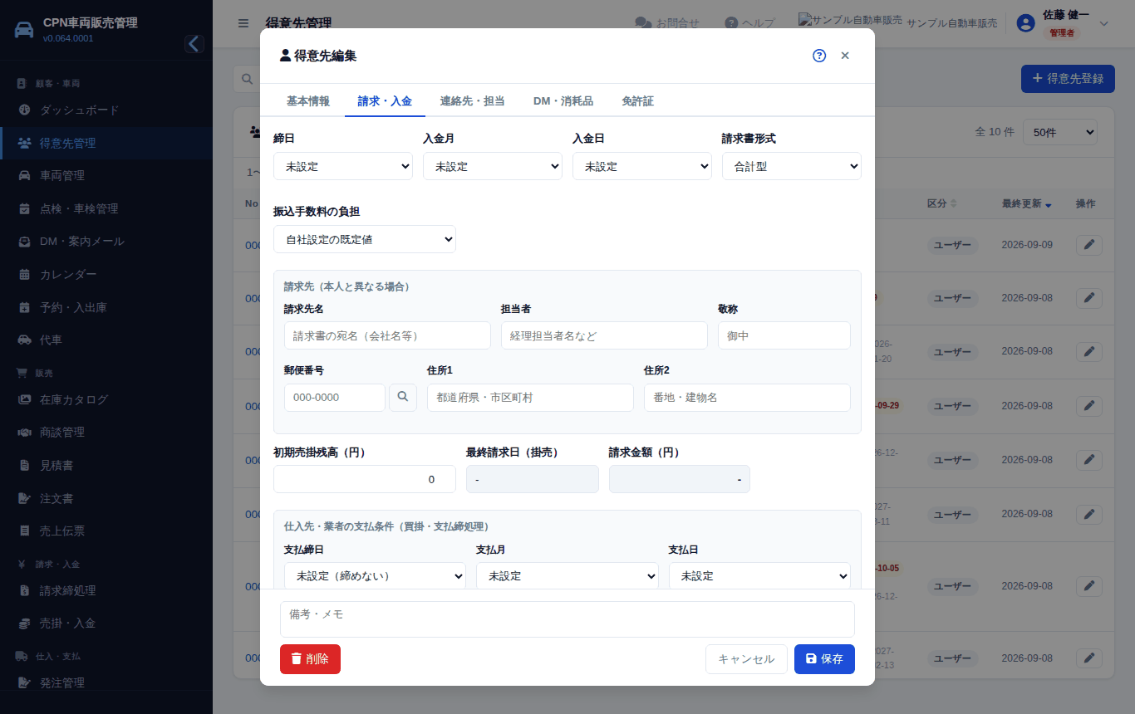Viewport: 1135px width, 714px height.
Task: Click the hamburger menu icon
Action: (x=243, y=23)
